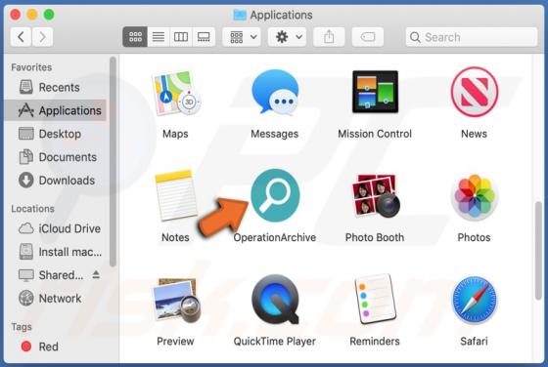The height and width of the screenshot is (367, 548).
Task: Click the OperationArchive label text
Action: 275,238
